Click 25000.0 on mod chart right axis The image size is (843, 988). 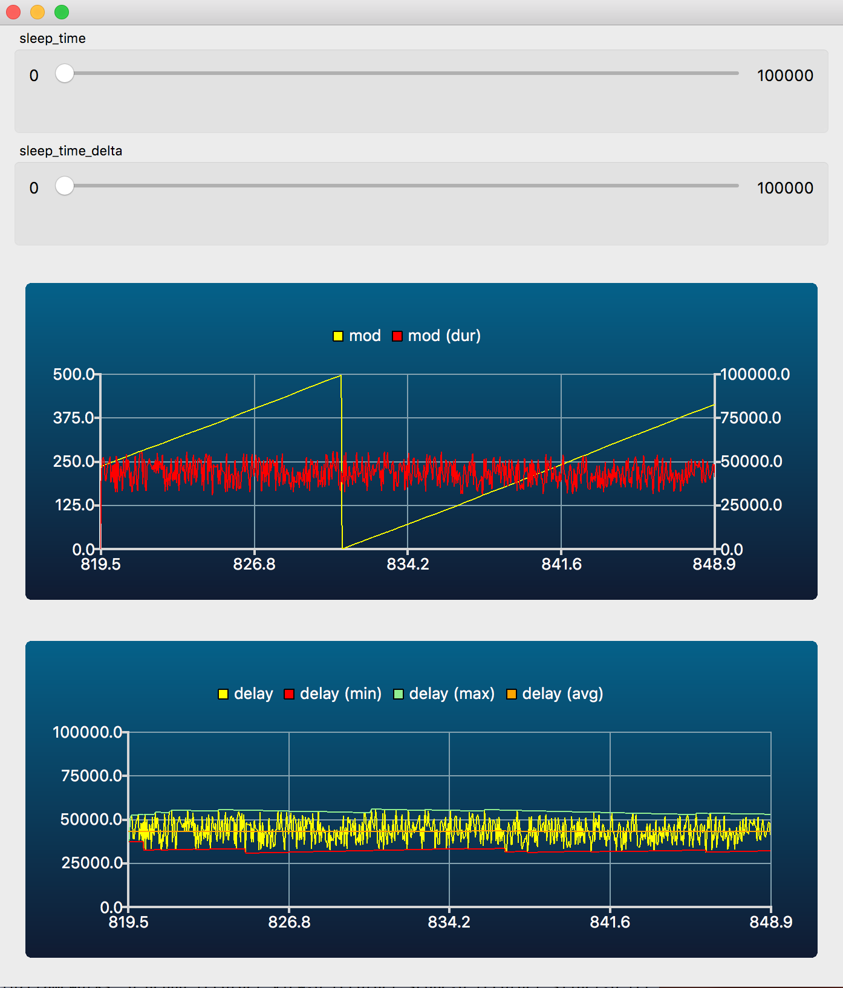point(751,505)
